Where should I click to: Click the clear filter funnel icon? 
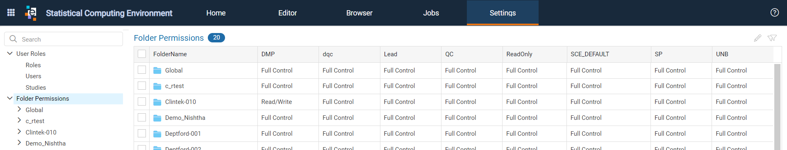coord(772,38)
